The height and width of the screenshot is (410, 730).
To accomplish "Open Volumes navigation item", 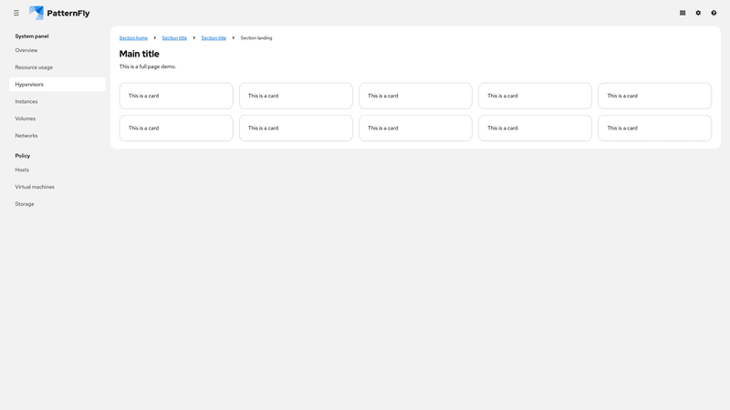I will 26,118.
